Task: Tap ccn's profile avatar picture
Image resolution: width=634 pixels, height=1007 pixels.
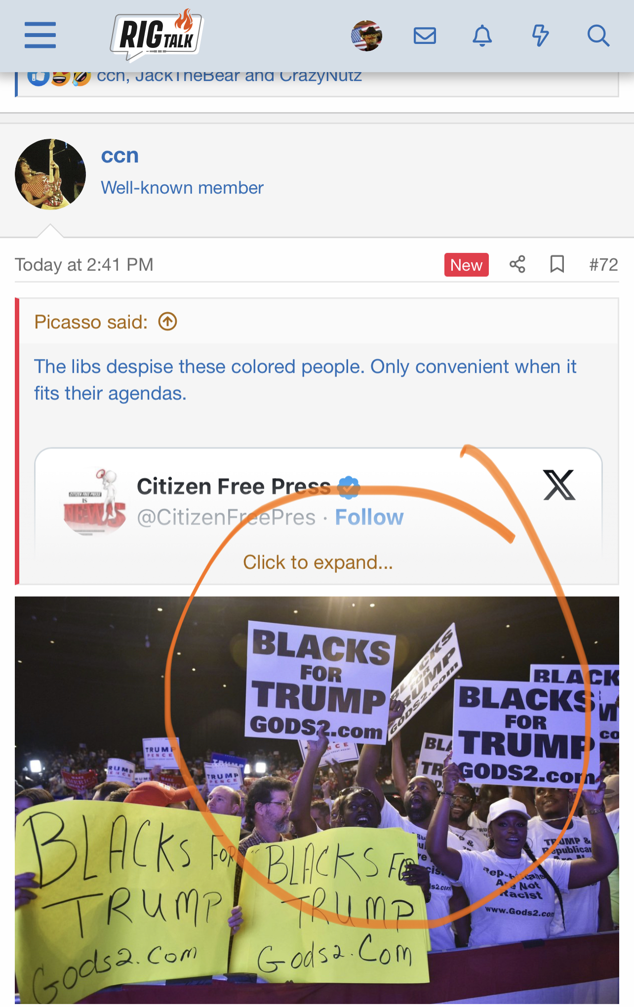Action: [50, 174]
